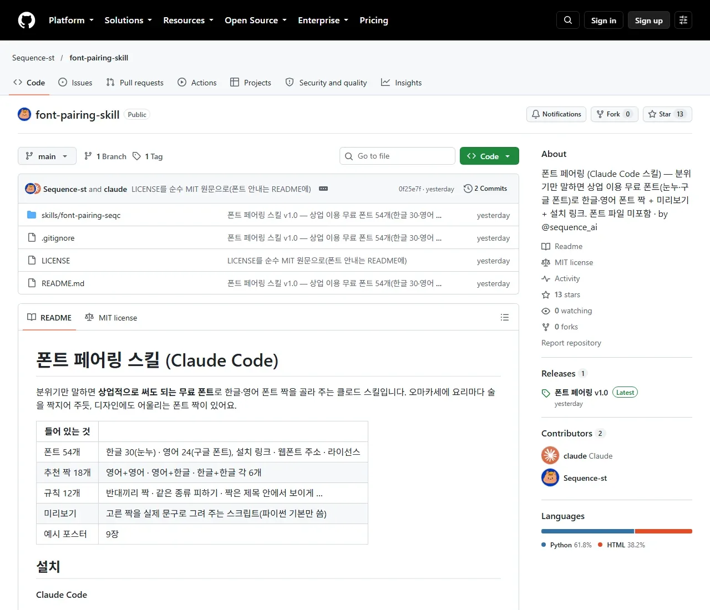Open the Report repository link
This screenshot has height=610, width=710.
point(571,343)
